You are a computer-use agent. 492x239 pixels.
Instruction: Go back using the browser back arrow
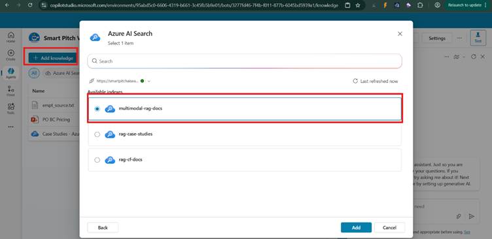[7, 5]
